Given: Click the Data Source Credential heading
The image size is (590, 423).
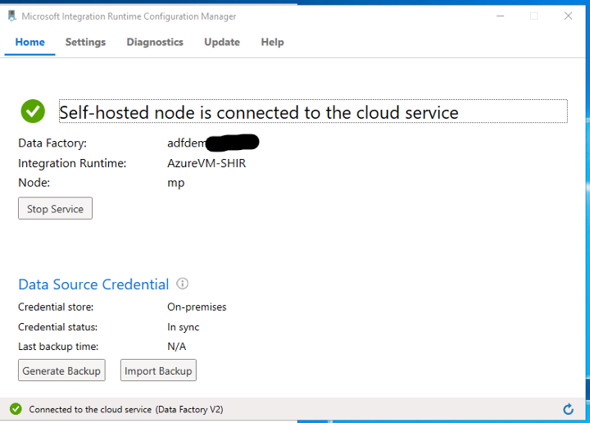Looking at the screenshot, I should tap(93, 284).
